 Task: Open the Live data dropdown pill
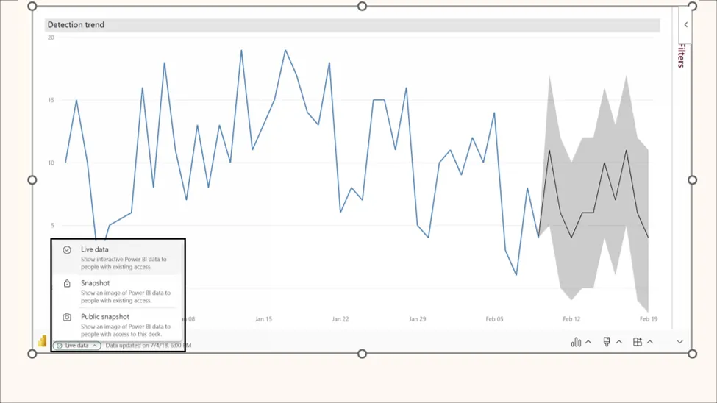77,346
